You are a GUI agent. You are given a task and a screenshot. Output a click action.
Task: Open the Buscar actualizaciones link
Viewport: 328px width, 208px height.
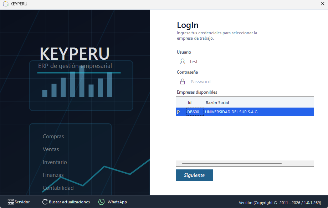coord(69,202)
